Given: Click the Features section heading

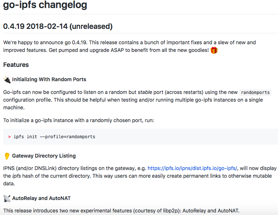Looking at the screenshot, I should pyautogui.click(x=16, y=65).
